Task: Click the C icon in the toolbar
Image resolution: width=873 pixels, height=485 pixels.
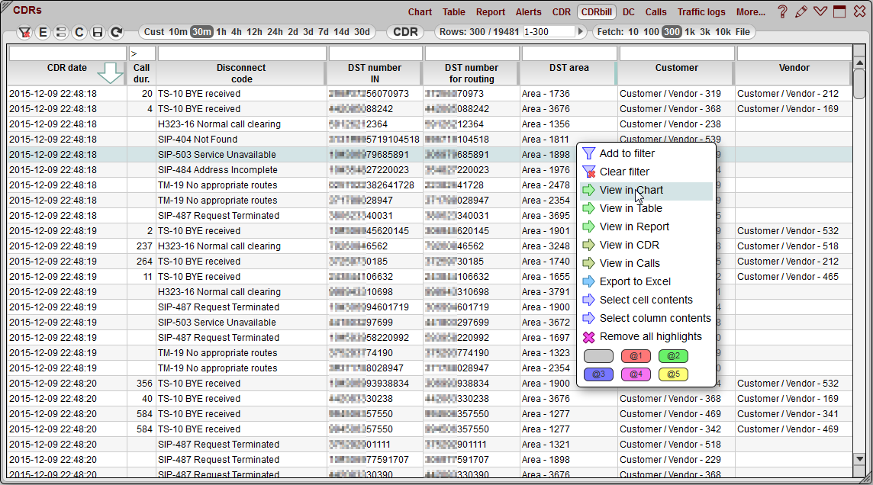Action: [79, 33]
